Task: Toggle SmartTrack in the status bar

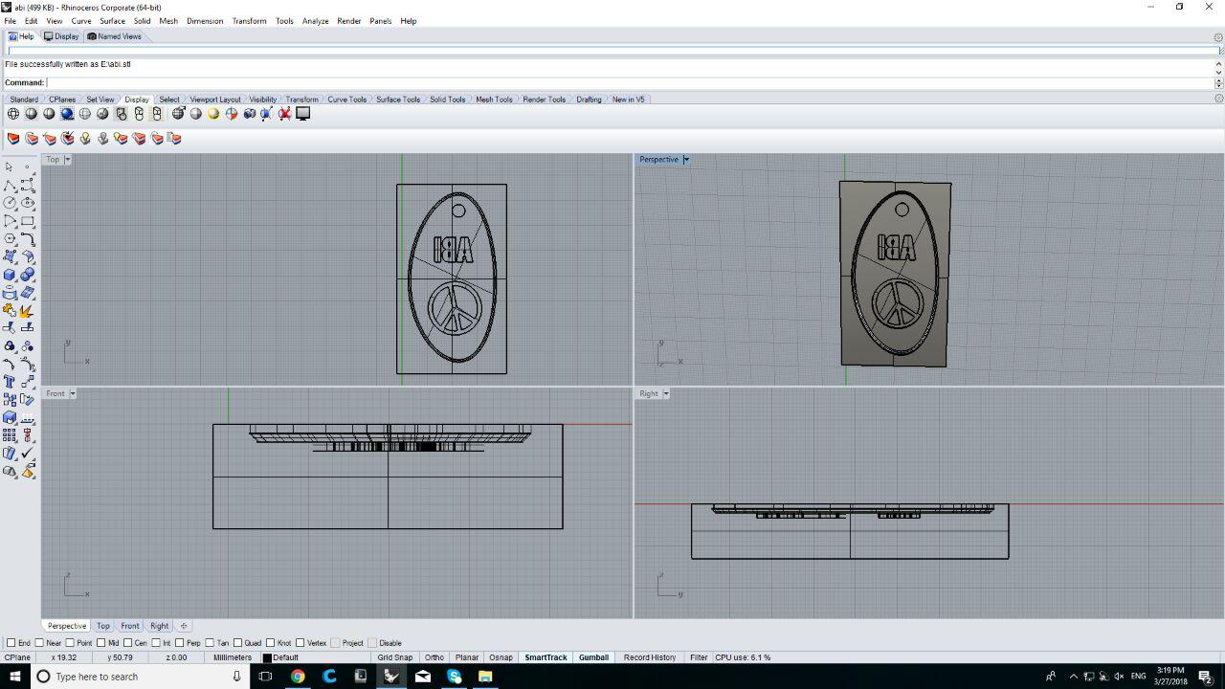Action: tap(546, 657)
